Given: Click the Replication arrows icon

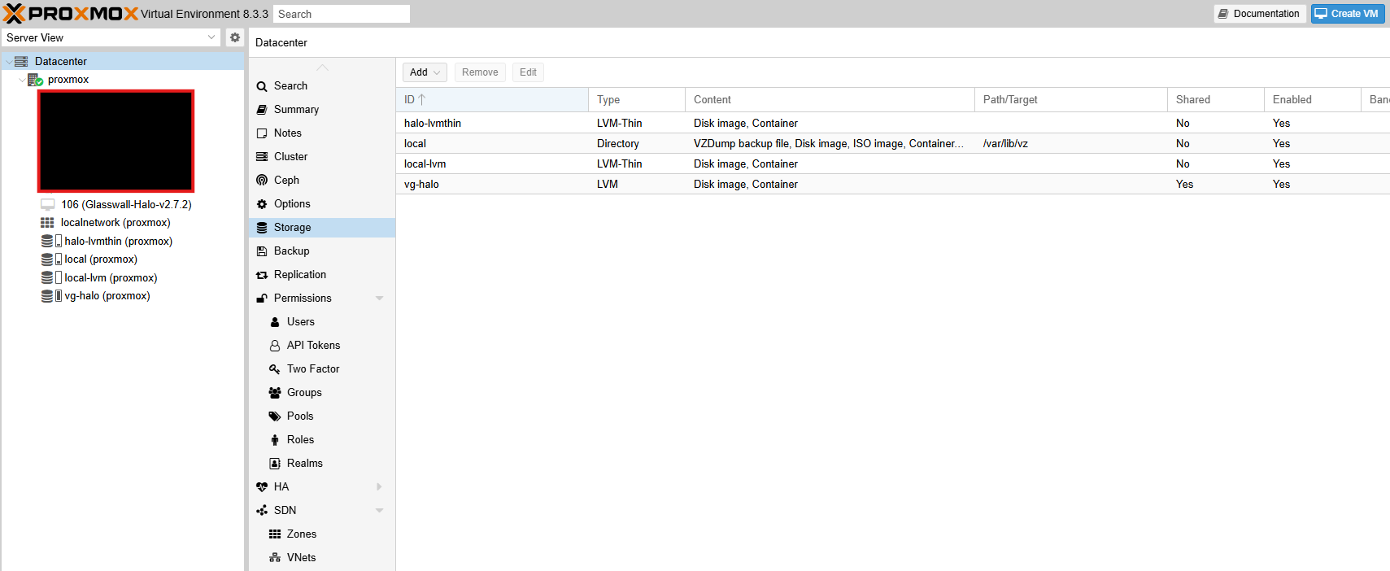Looking at the screenshot, I should (262, 275).
